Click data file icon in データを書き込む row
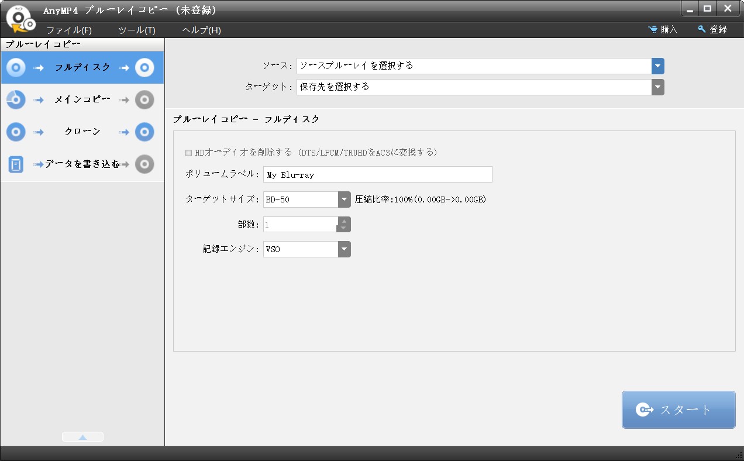The height and width of the screenshot is (461, 744). point(16,164)
